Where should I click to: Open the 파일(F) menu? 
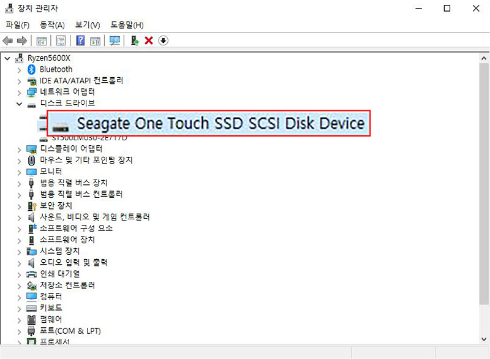click(x=18, y=25)
